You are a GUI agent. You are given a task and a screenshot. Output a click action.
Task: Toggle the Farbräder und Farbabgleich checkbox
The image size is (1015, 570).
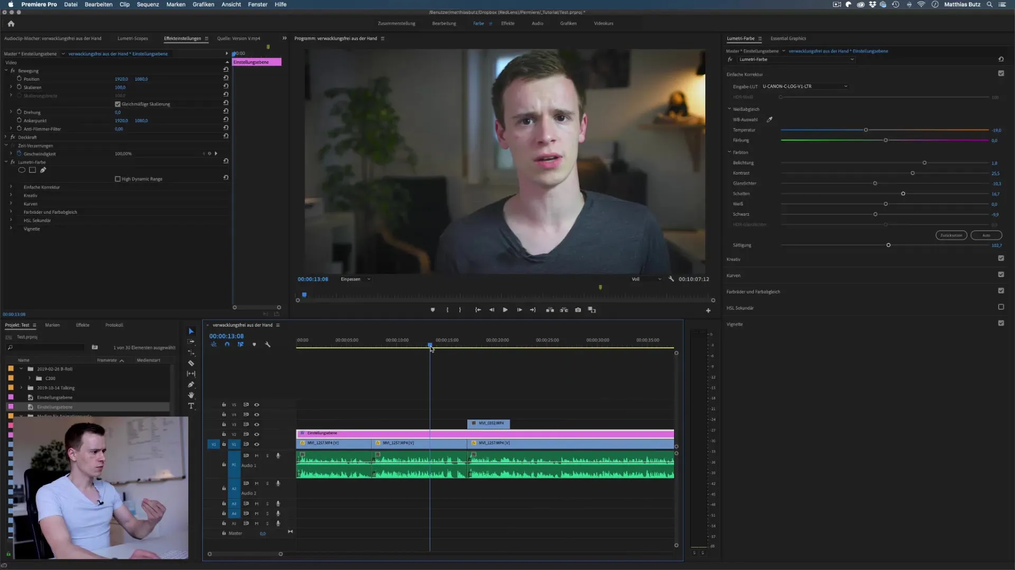(x=1001, y=291)
